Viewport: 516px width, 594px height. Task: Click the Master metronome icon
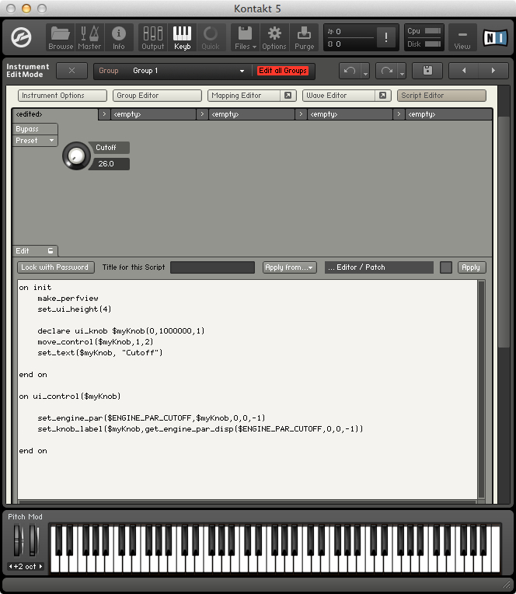(89, 37)
